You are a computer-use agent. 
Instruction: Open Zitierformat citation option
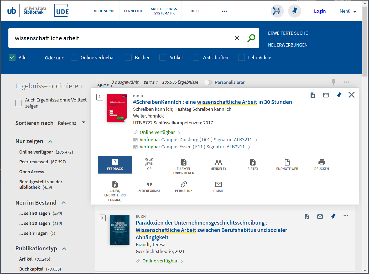[149, 187]
